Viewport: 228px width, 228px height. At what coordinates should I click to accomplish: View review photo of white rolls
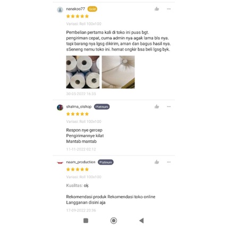(x=83, y=72)
